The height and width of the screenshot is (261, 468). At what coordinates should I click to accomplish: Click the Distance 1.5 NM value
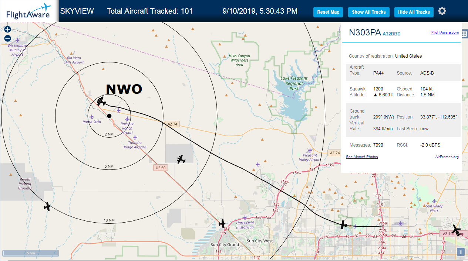pos(427,95)
